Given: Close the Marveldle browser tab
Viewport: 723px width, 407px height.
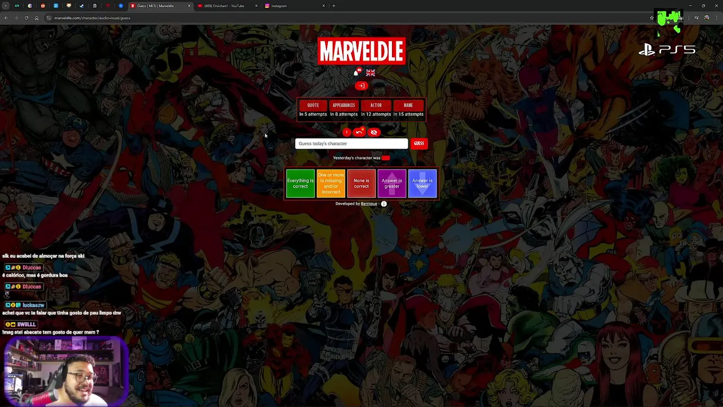Looking at the screenshot, I should point(189,6).
